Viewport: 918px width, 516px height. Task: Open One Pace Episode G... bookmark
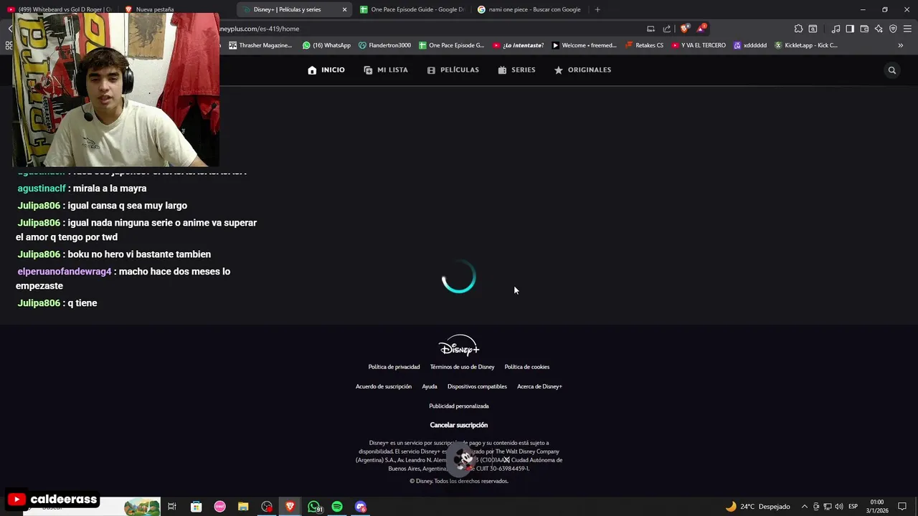click(451, 45)
